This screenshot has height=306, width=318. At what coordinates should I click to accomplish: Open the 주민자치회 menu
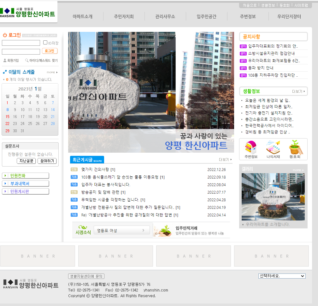click(x=124, y=16)
